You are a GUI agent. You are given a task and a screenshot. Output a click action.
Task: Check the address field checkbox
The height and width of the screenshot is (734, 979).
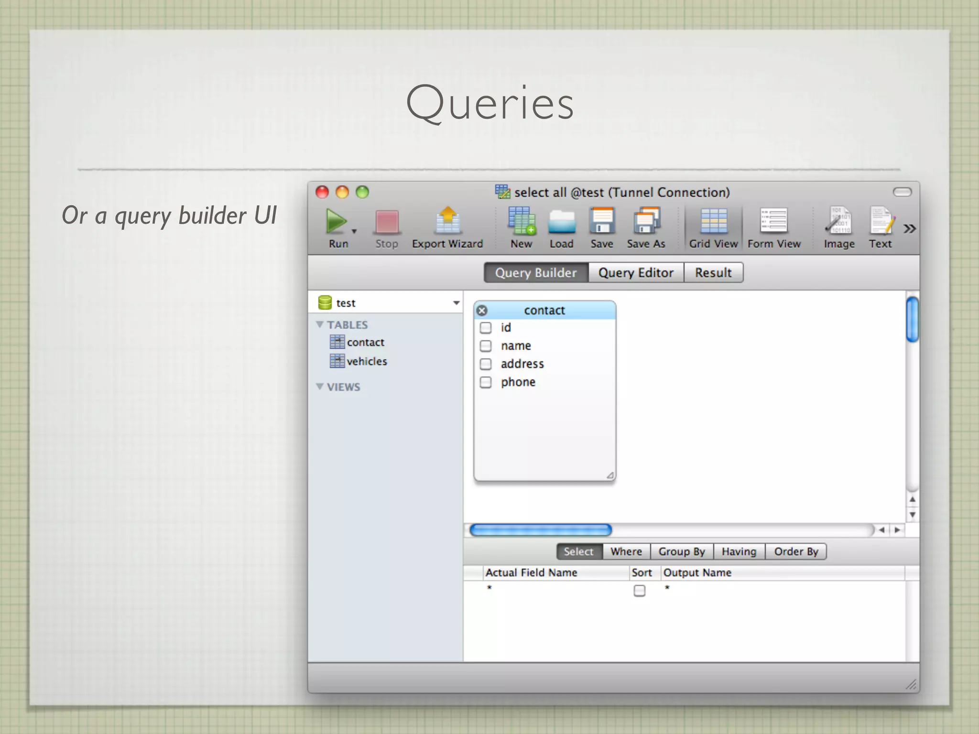(486, 364)
